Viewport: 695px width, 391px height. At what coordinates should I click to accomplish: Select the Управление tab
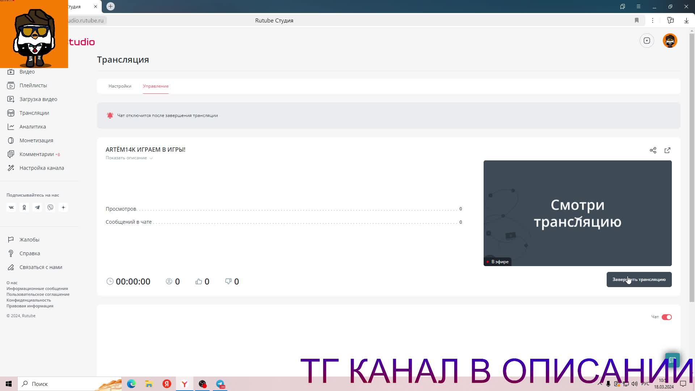click(x=156, y=86)
